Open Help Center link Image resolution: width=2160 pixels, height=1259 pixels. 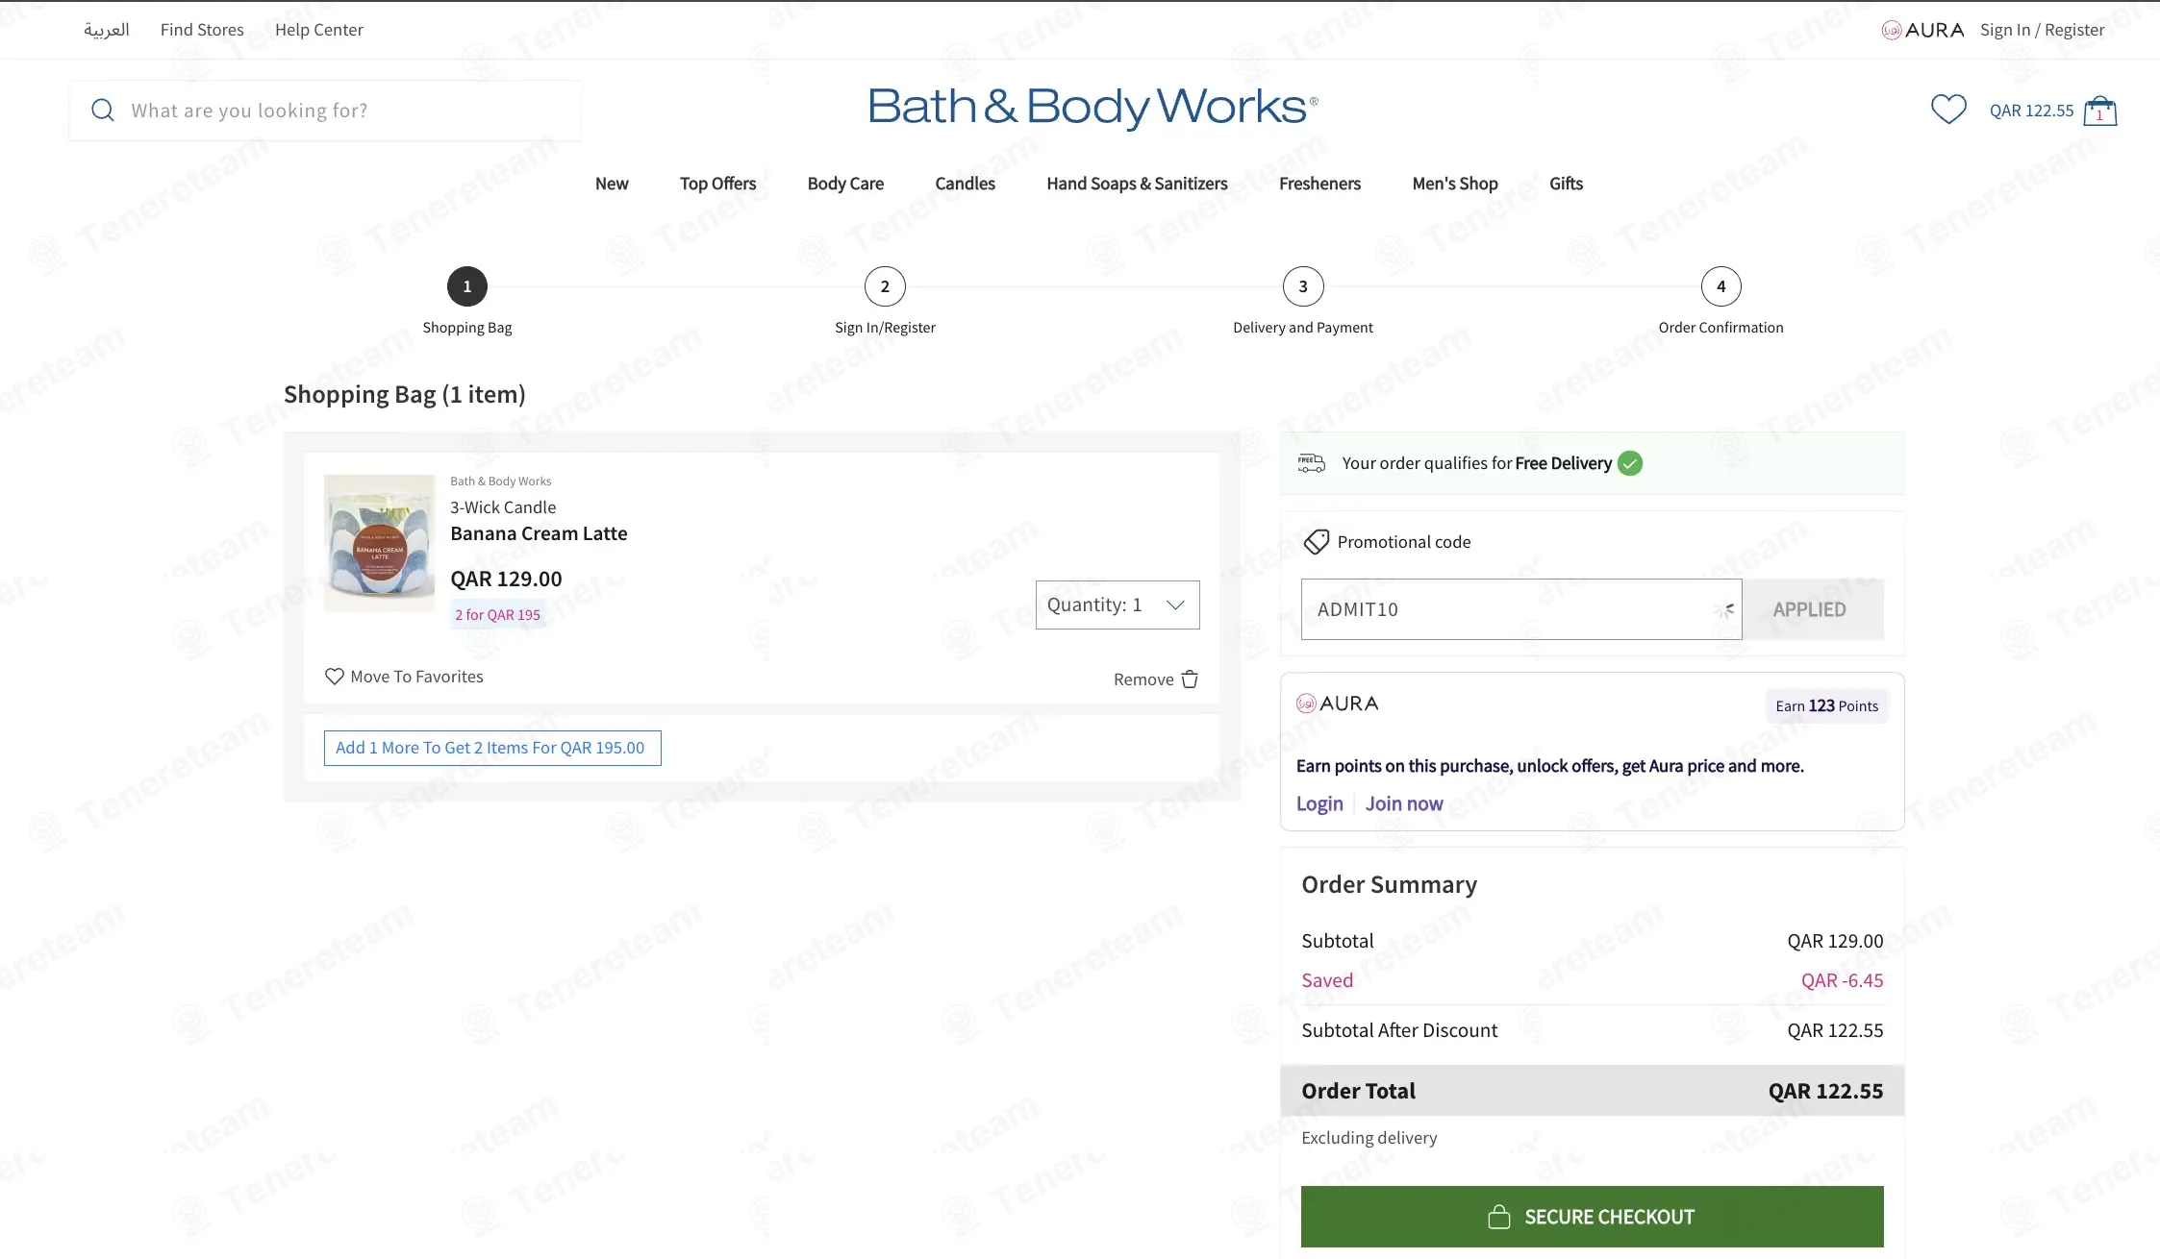(x=319, y=30)
